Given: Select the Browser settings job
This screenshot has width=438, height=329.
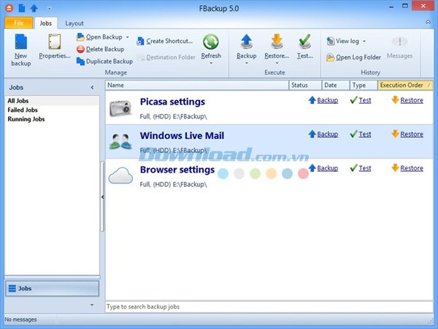Looking at the screenshot, I should [269, 175].
